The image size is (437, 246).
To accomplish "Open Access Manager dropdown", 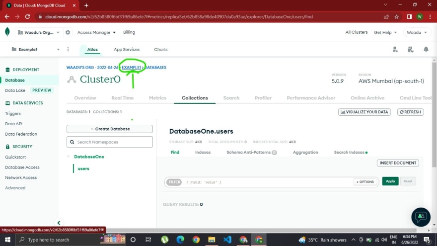I will tap(96, 32).
